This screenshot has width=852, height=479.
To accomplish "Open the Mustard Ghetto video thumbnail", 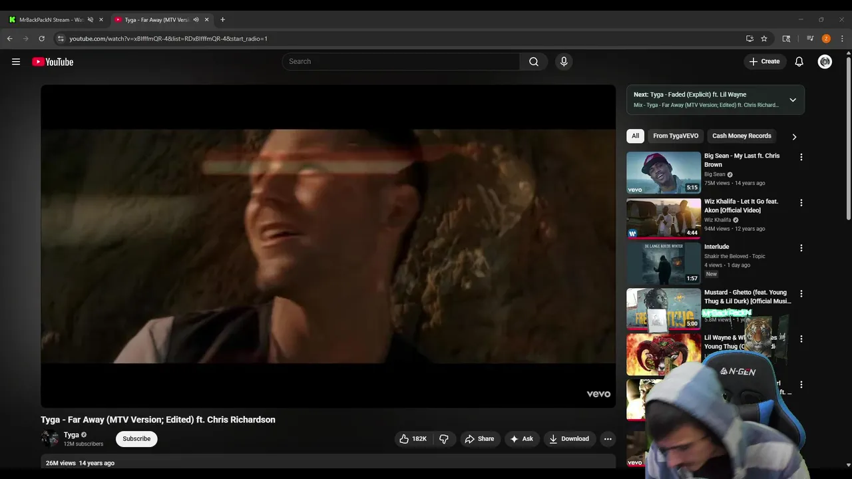I will coord(664,309).
